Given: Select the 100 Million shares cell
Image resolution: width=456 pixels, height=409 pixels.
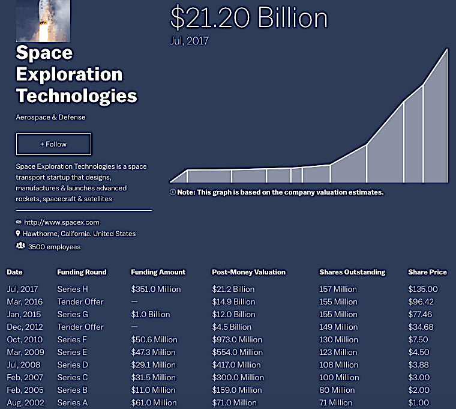Looking at the screenshot, I should click(x=339, y=377).
